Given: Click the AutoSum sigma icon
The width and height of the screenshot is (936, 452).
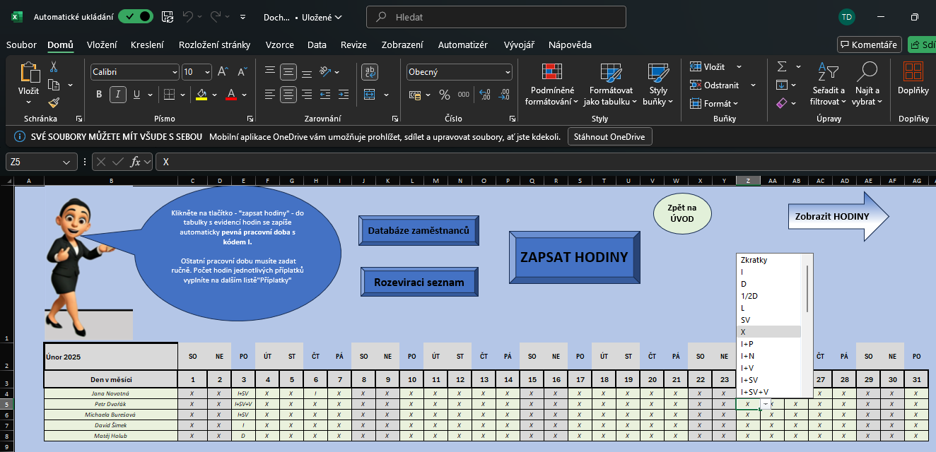Looking at the screenshot, I should (x=782, y=67).
